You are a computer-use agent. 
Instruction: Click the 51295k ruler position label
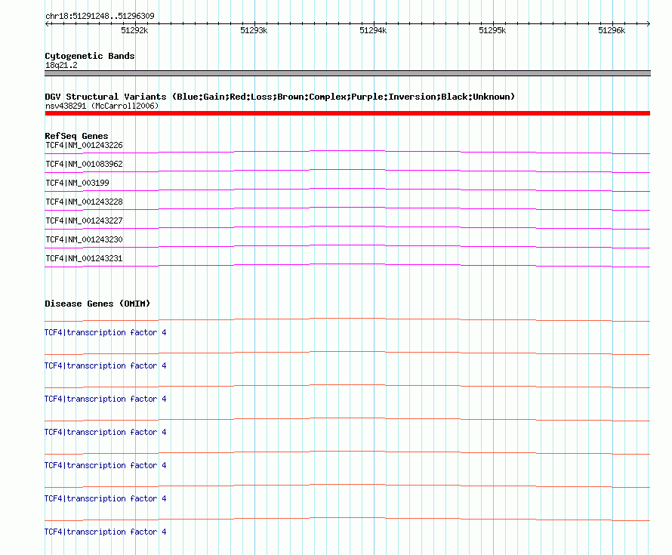492,30
